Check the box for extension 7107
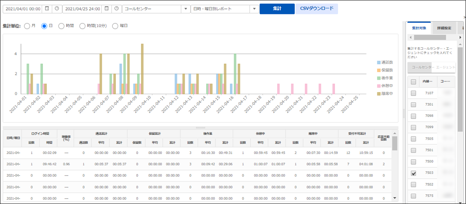 tap(413, 93)
